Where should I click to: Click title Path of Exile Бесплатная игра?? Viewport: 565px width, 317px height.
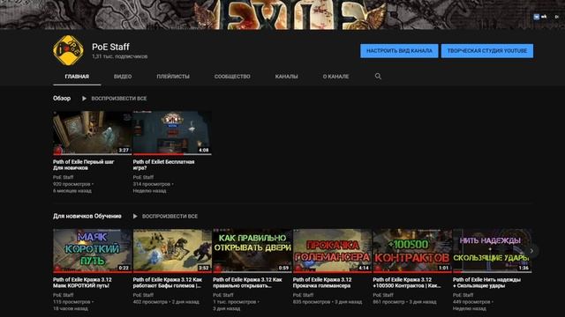[x=163, y=165]
